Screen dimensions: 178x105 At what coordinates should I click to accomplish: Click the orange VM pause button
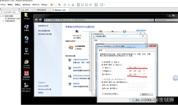[51, 5]
